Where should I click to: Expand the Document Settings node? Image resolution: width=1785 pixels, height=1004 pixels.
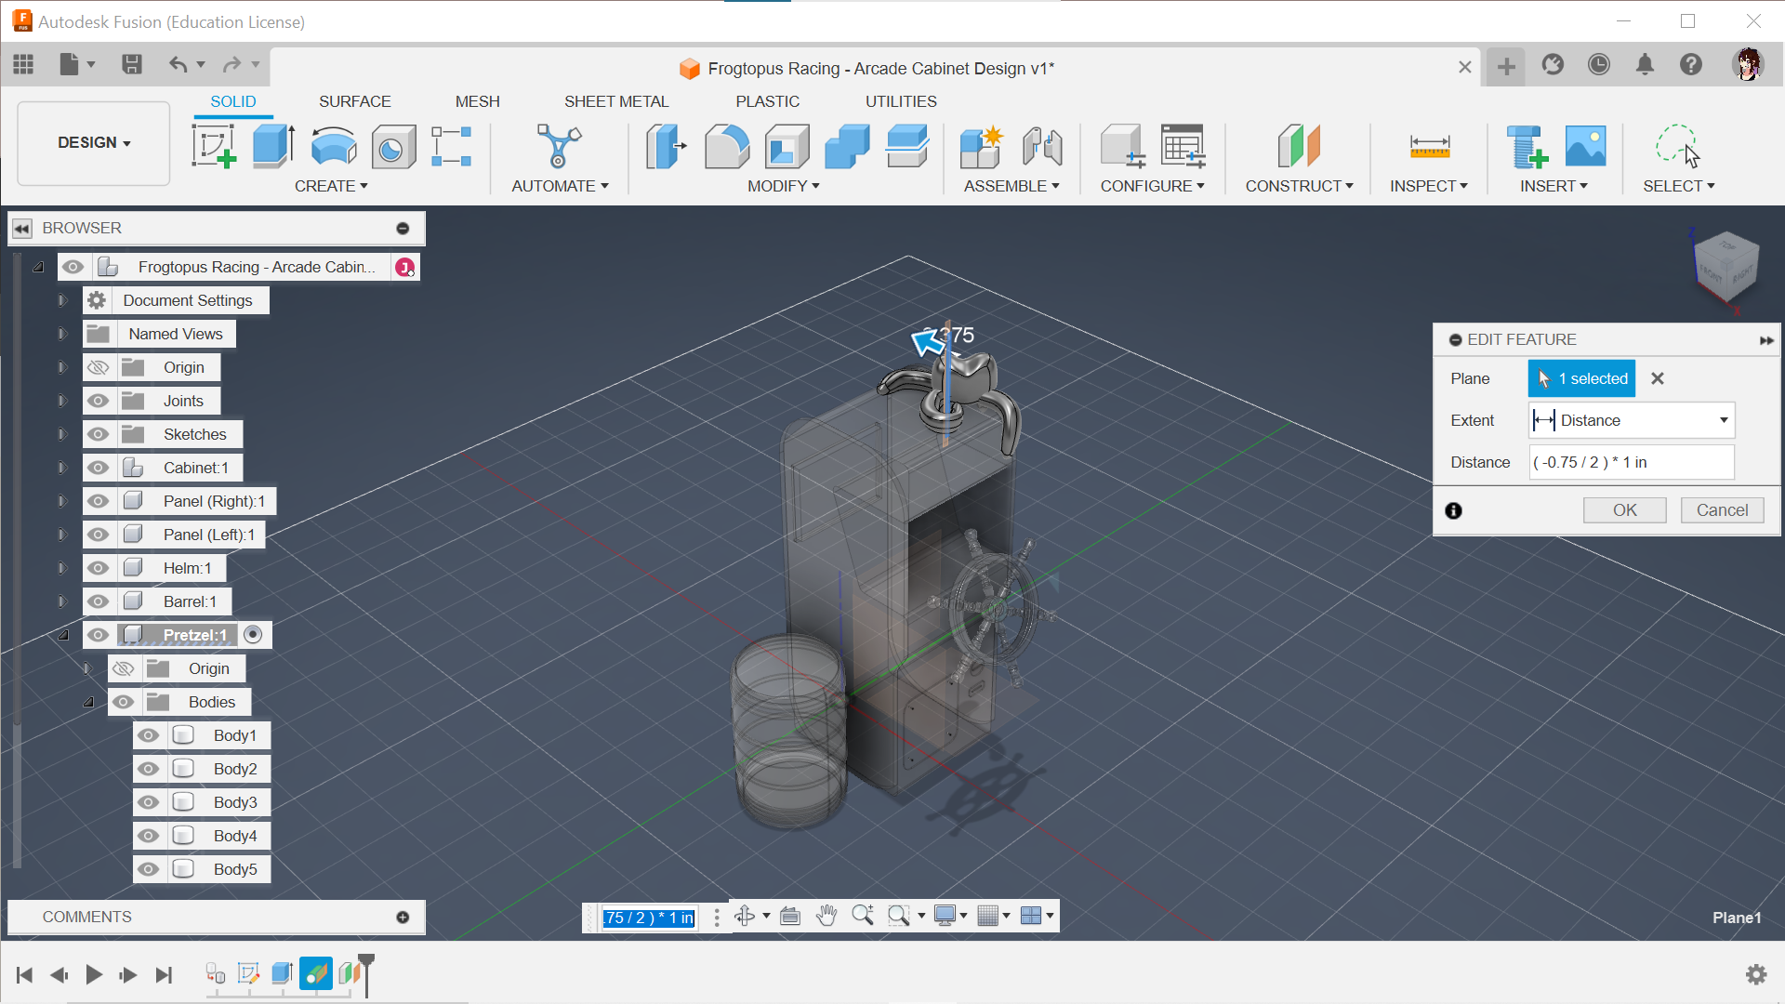(62, 300)
